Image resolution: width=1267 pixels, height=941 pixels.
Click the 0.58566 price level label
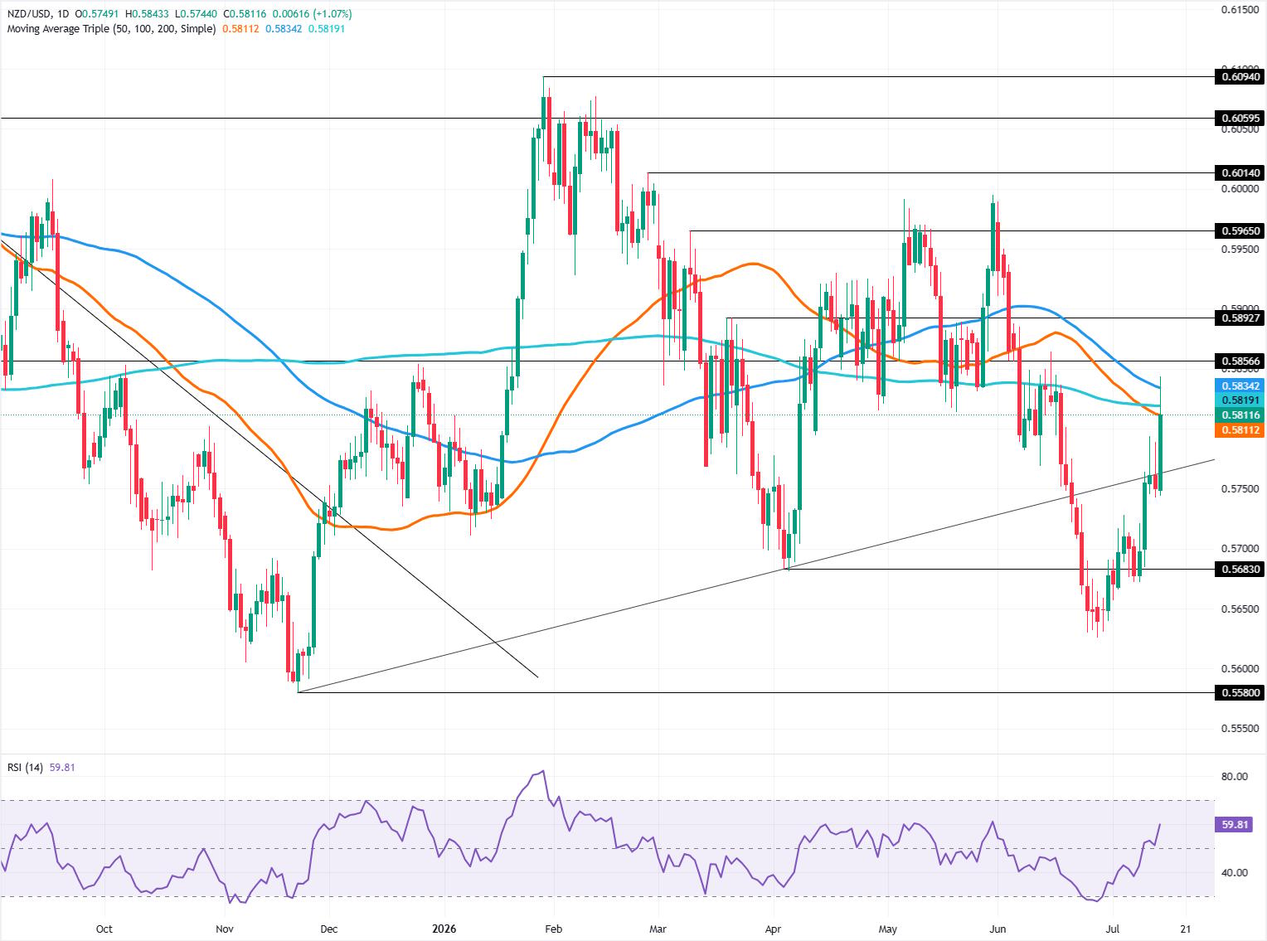[1240, 361]
